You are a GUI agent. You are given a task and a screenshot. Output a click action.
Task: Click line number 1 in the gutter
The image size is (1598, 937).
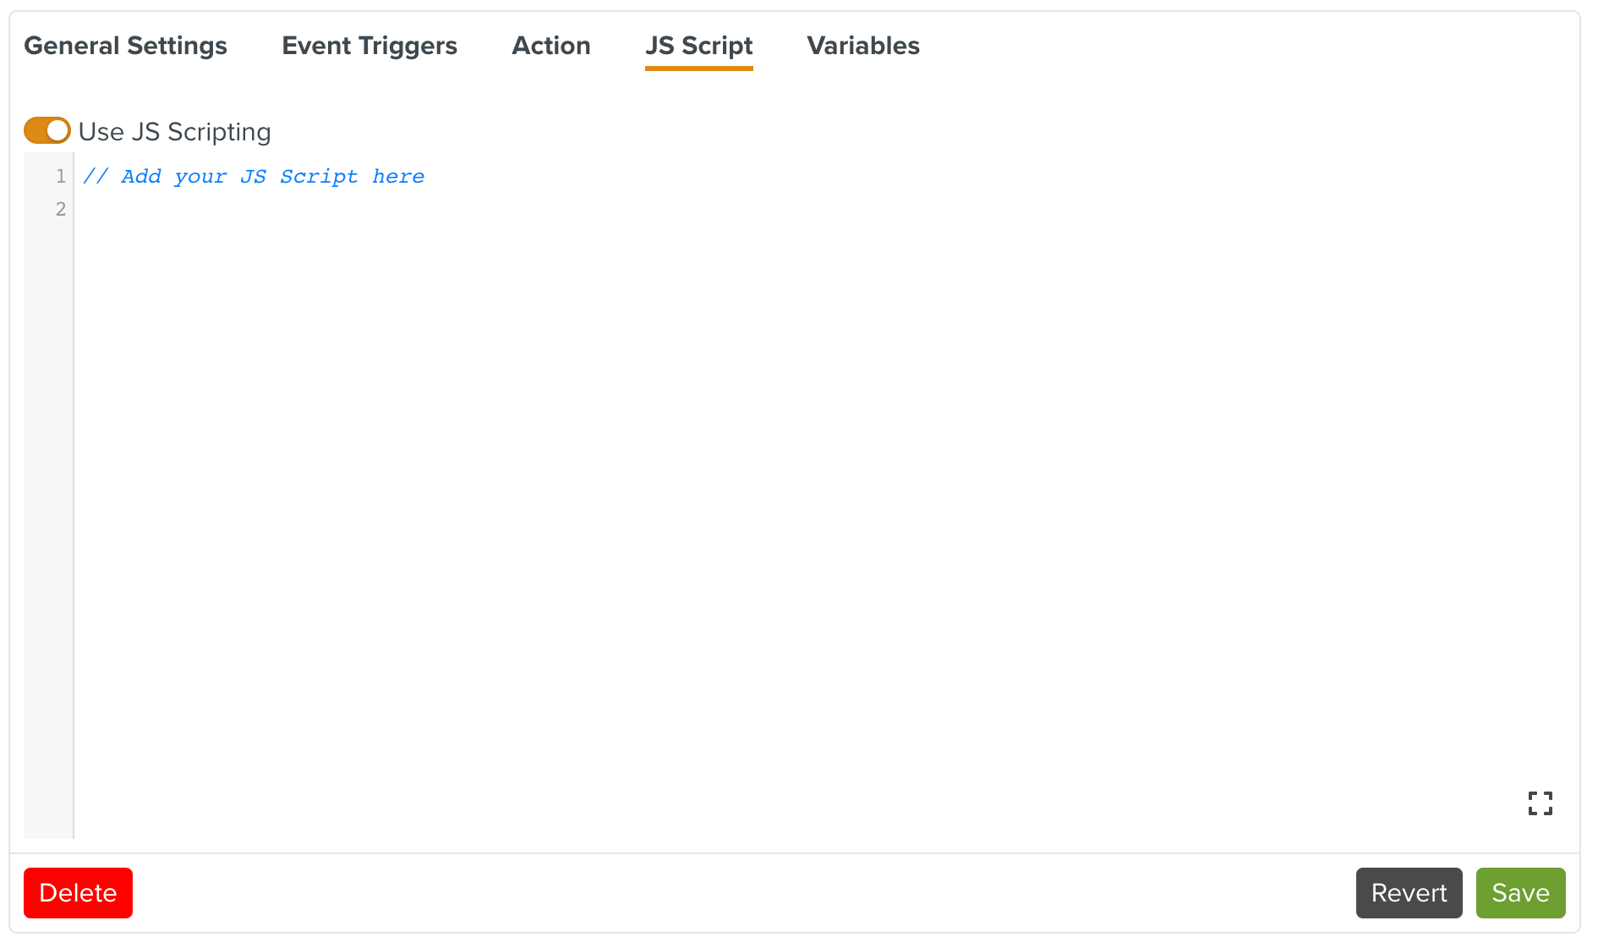[60, 176]
